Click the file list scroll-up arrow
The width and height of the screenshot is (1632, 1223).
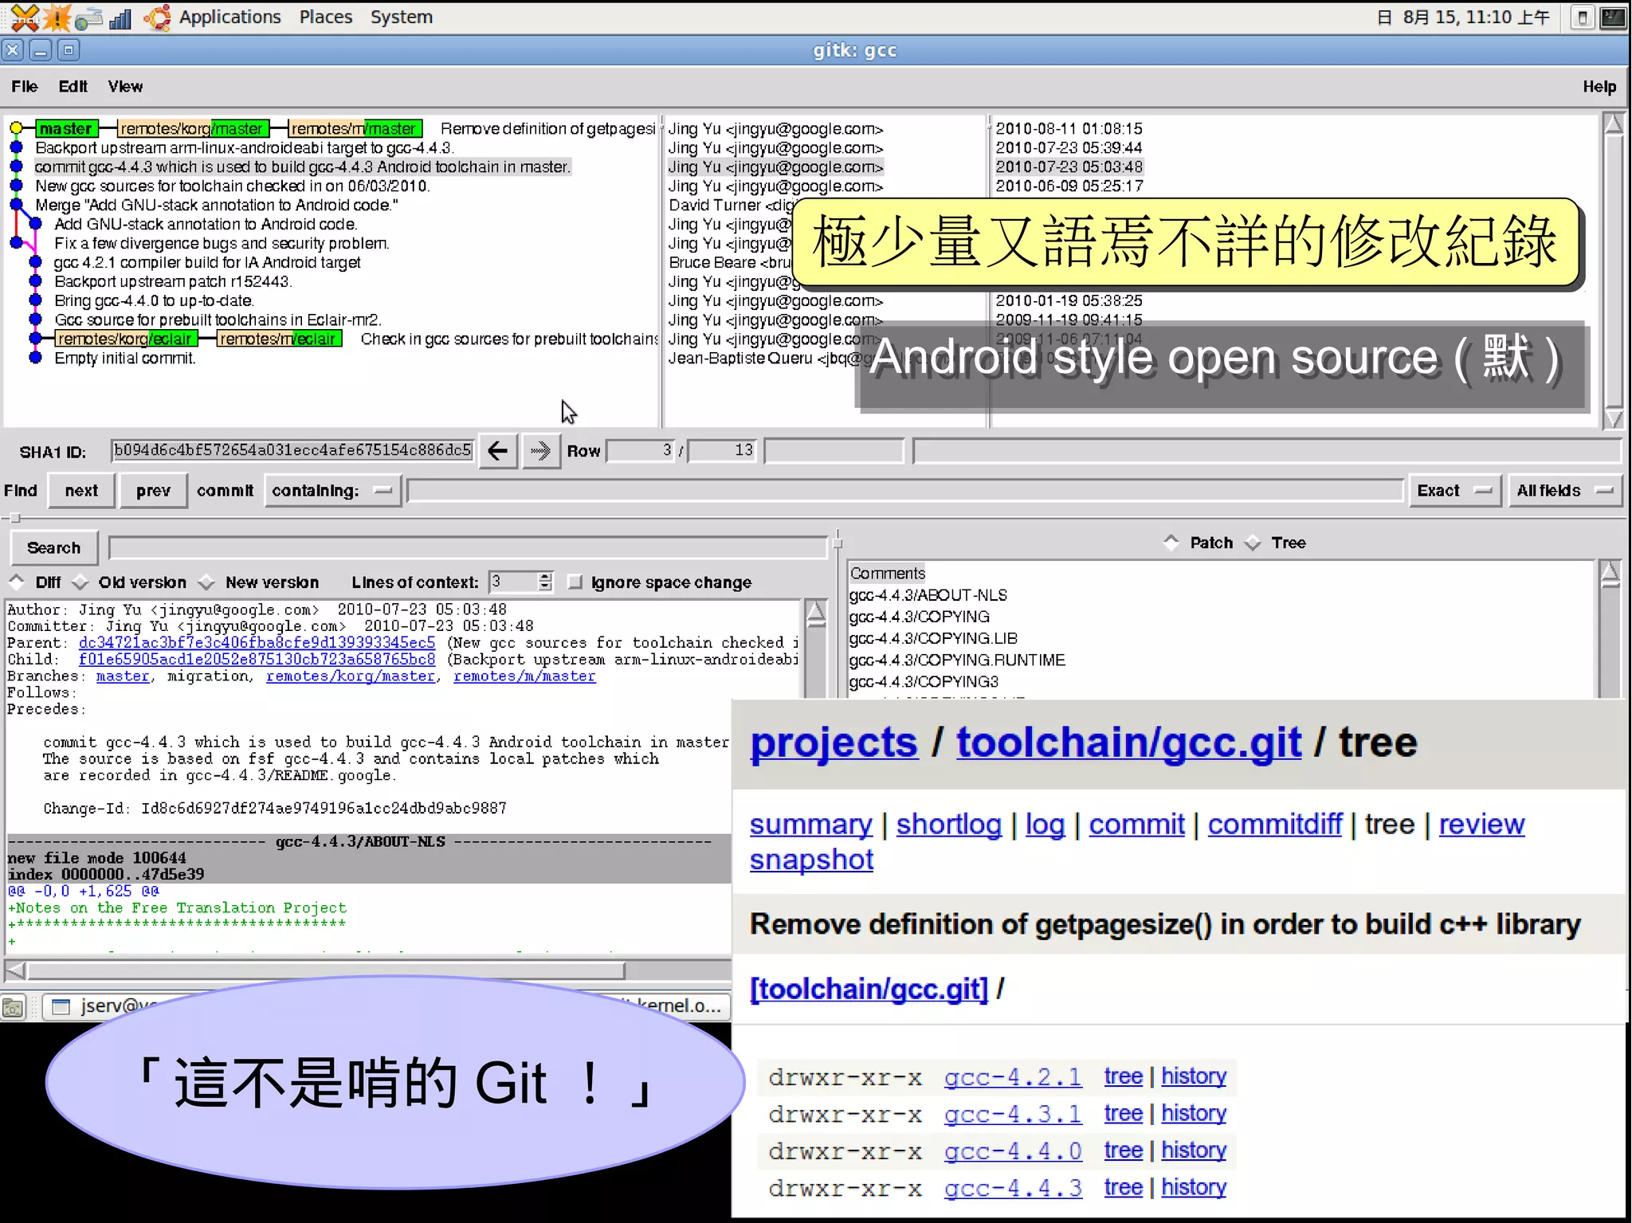tap(1610, 572)
